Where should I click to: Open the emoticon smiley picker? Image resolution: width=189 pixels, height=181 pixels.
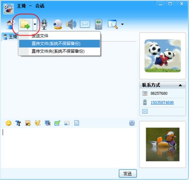click(x=8, y=123)
